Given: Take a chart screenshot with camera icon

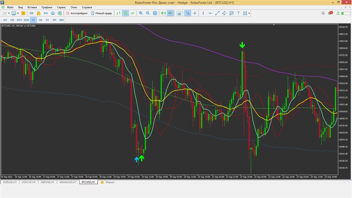Looking at the screenshot, I should tap(179, 13).
